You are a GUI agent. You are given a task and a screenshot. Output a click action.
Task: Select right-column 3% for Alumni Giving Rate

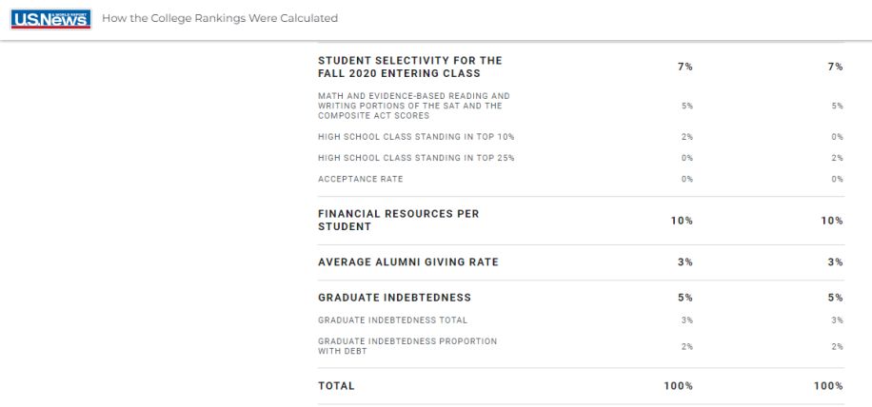(x=835, y=262)
